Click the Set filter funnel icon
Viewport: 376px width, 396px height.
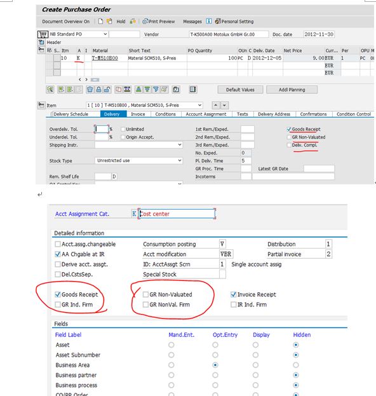pyautogui.click(x=156, y=90)
